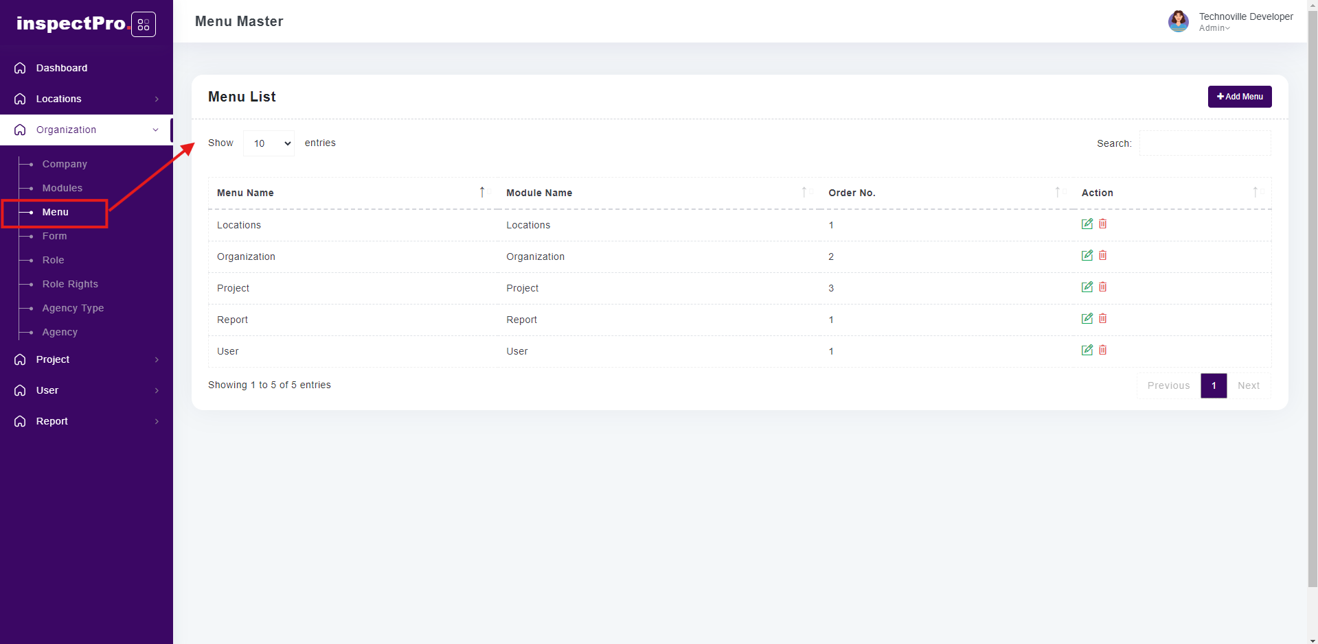Open the Admin user dropdown
1318x644 pixels.
click(x=1214, y=28)
